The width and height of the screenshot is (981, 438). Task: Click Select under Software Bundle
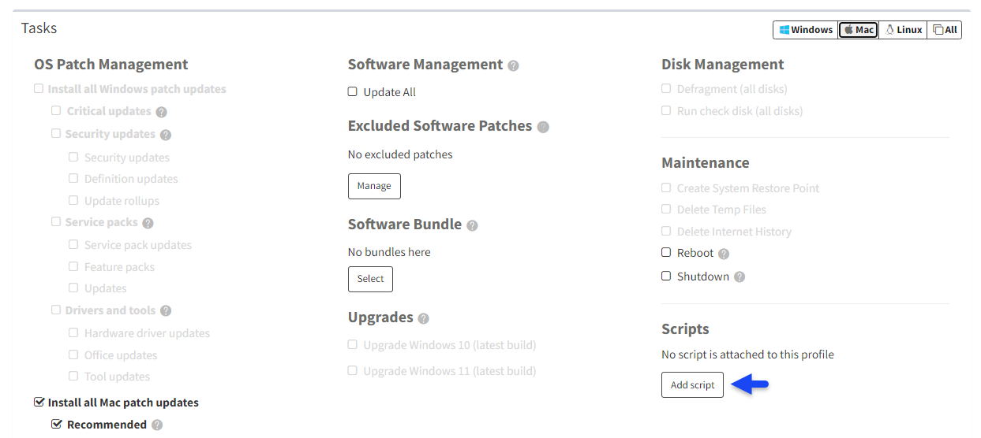point(370,279)
